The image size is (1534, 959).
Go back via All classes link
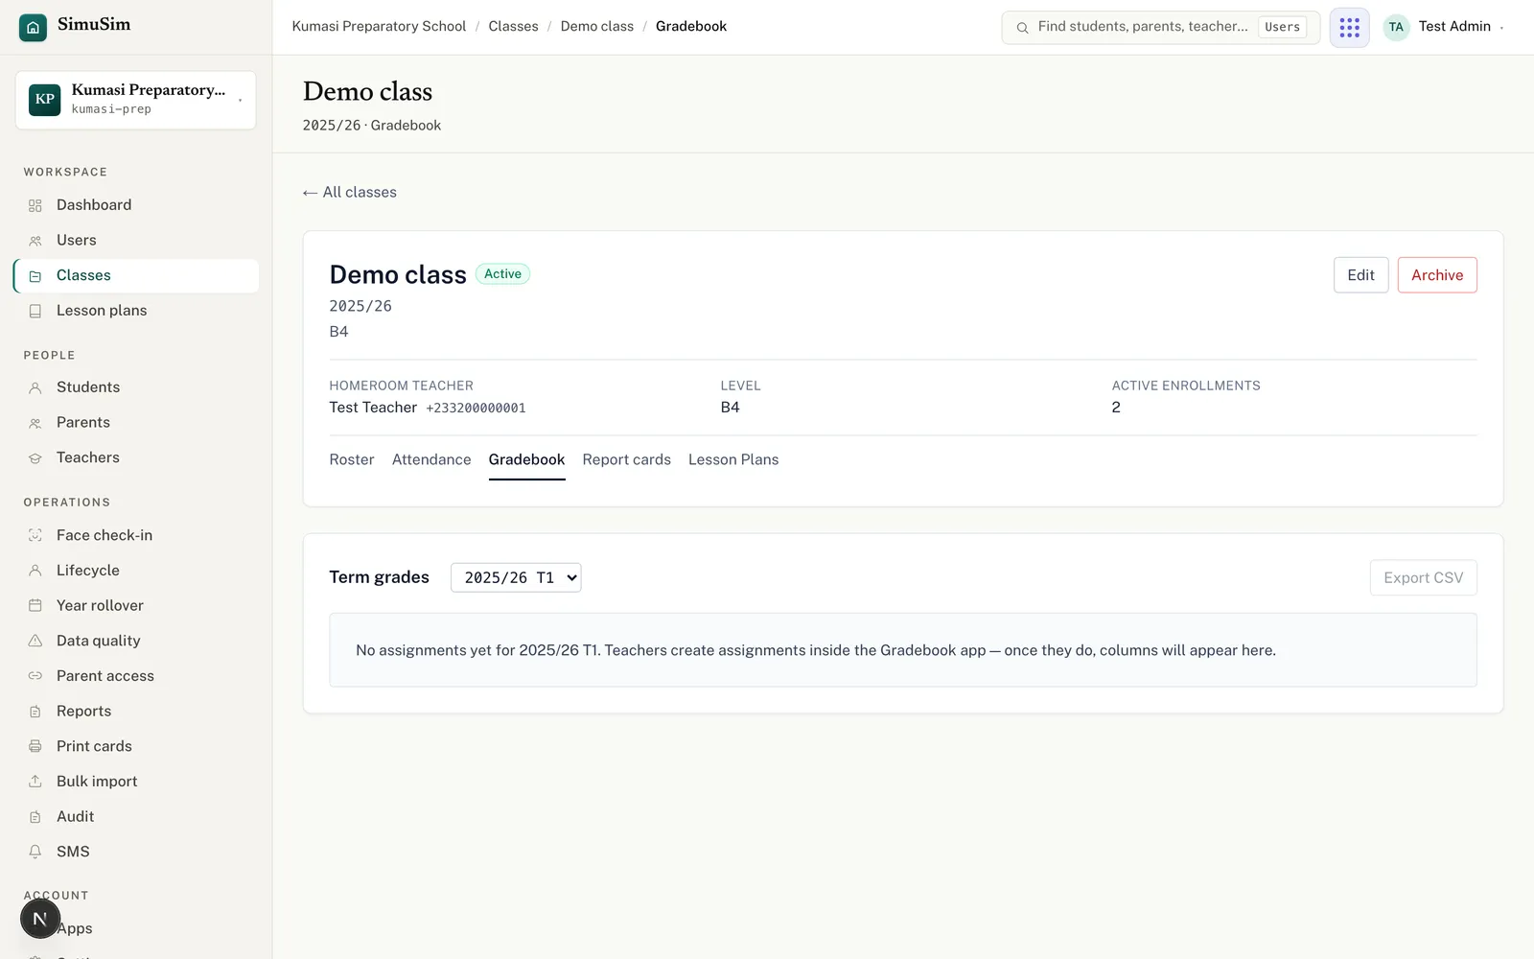click(350, 193)
